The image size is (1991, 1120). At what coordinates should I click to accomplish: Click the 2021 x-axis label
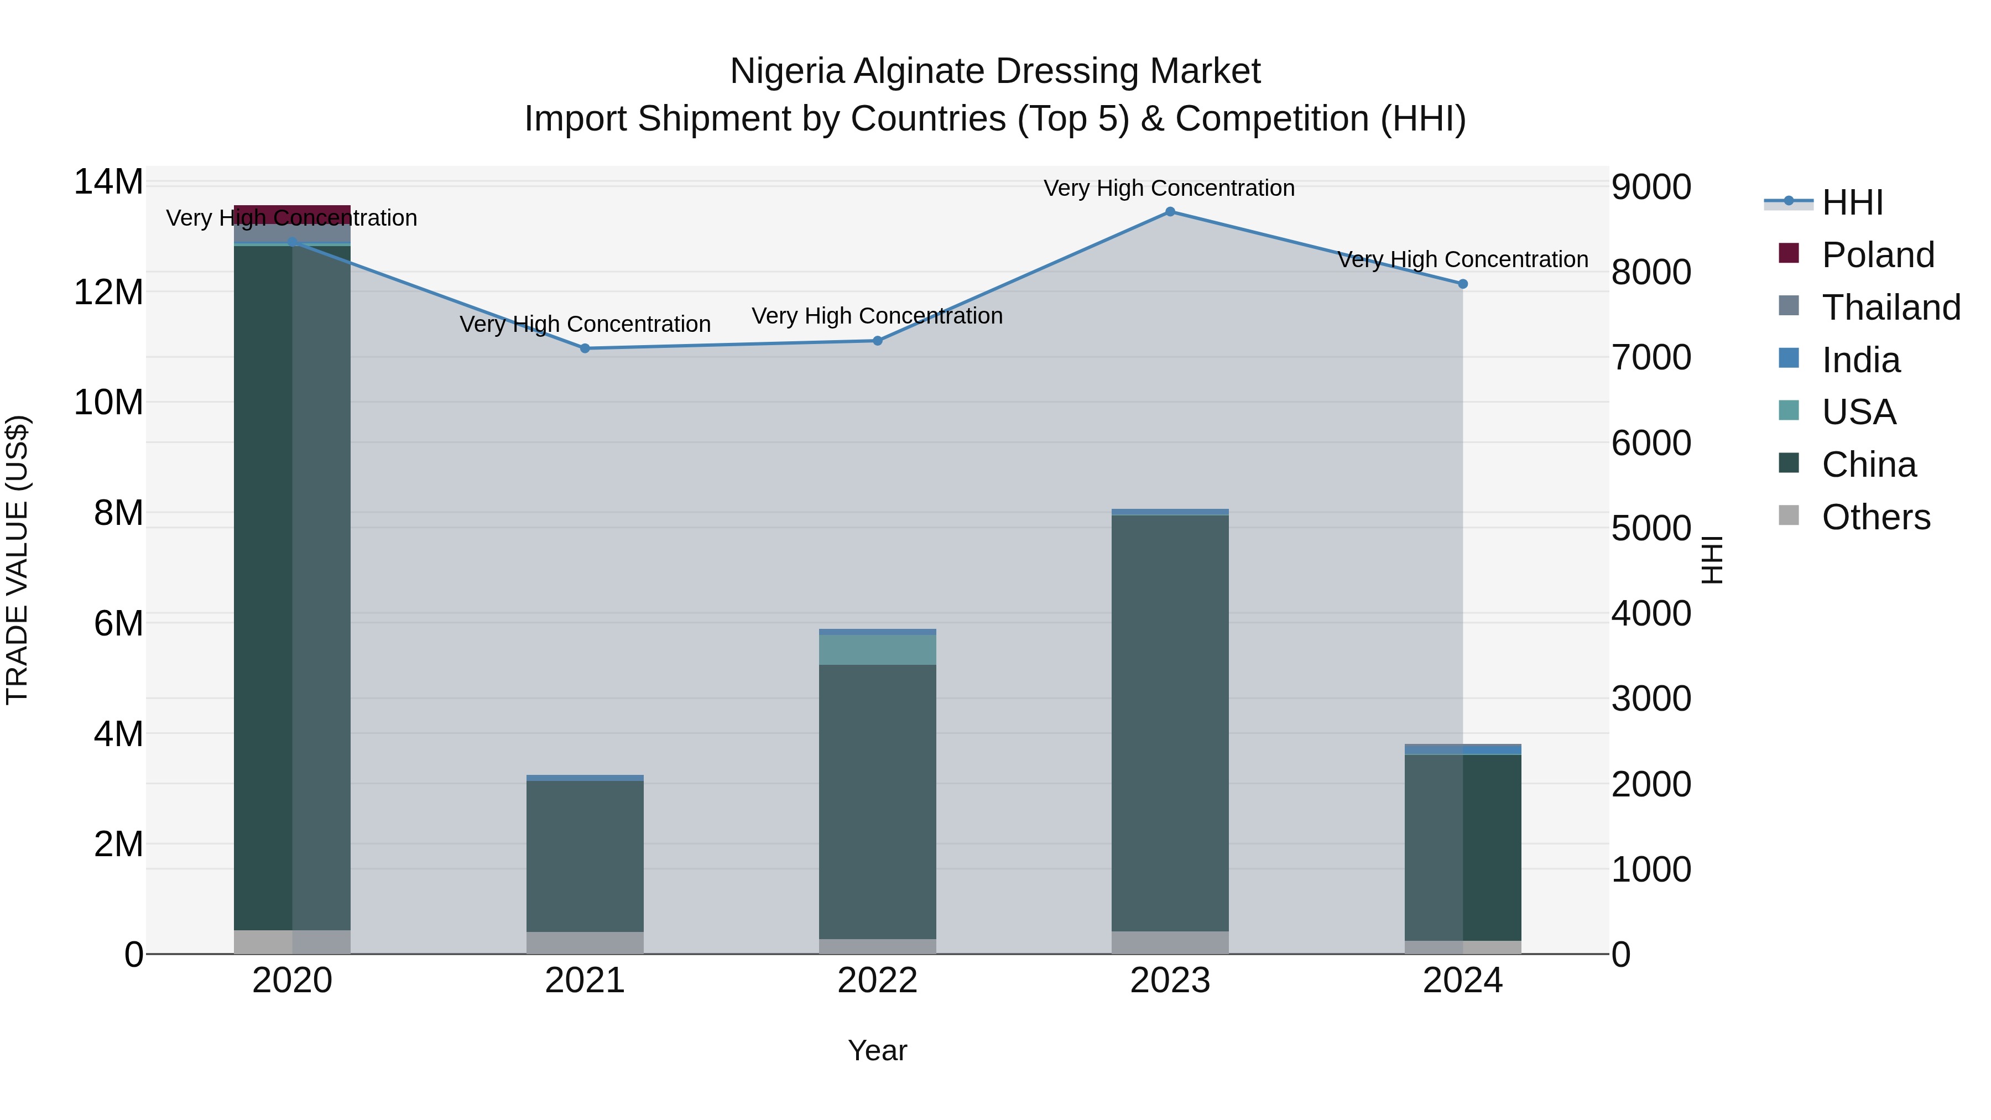coord(585,981)
